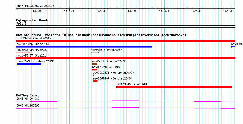Click the nsv821652 (Sebat2004) red loss bar
The height and width of the screenshot is (124, 243).
pyautogui.click(x=126, y=41)
